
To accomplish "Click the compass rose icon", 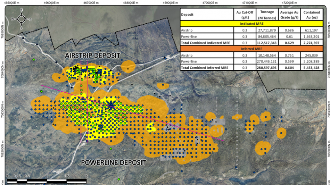I will pyautogui.click(x=21, y=19).
